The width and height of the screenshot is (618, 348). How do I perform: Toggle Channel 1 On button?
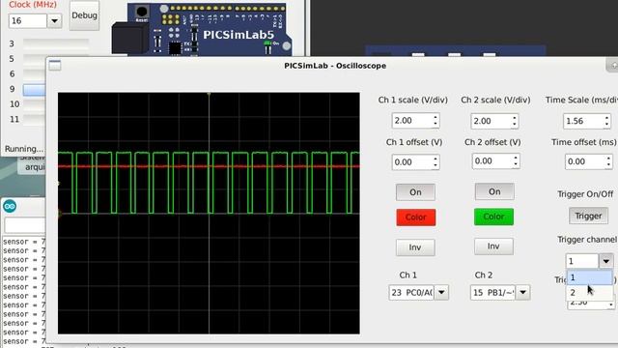(x=415, y=192)
